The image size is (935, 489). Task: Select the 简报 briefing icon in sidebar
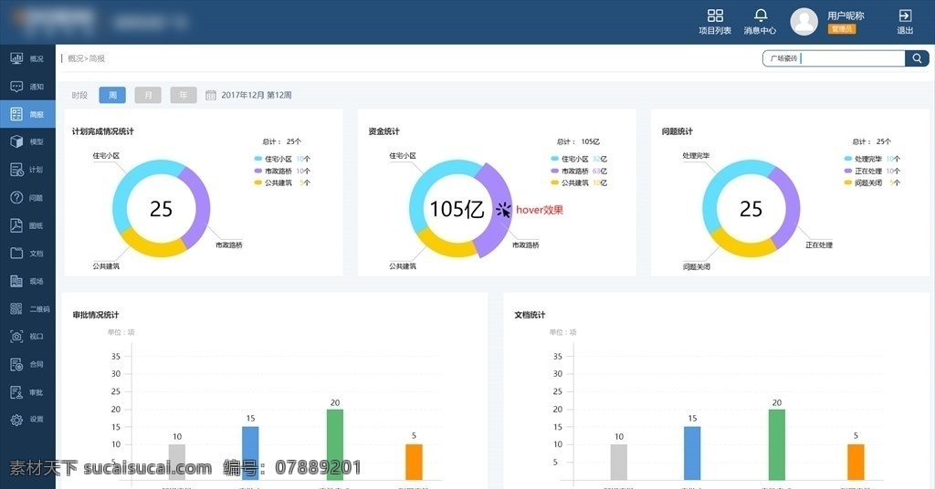(x=16, y=114)
